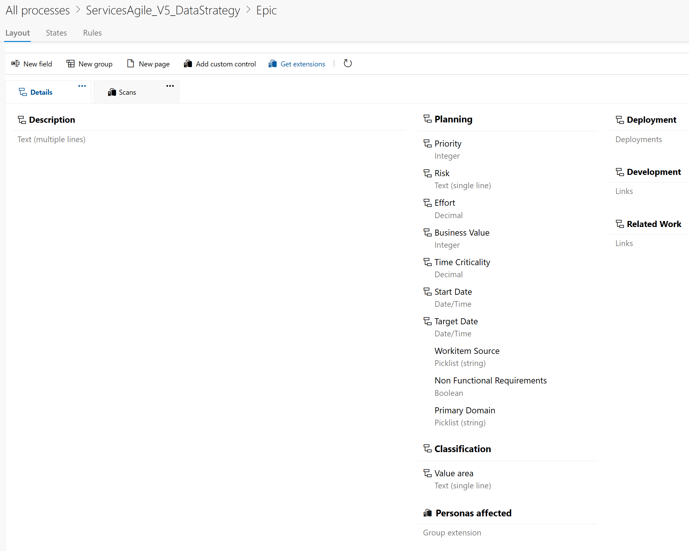Switch to the States tab
Viewport: 689px width, 551px height.
(x=56, y=32)
